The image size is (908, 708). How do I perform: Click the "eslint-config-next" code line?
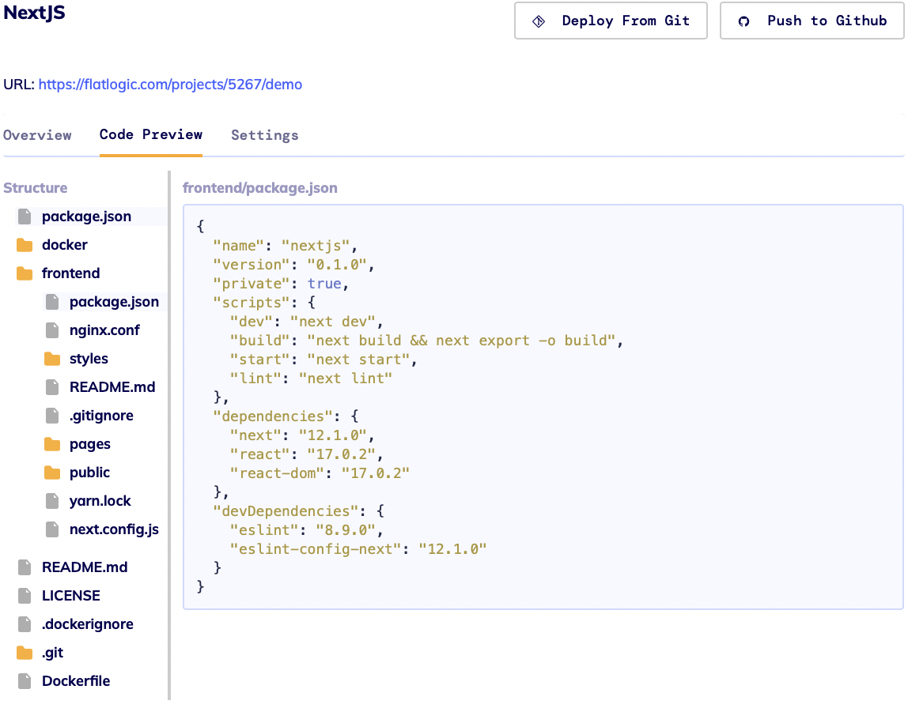point(358,549)
